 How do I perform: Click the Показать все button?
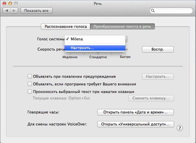[36, 11]
